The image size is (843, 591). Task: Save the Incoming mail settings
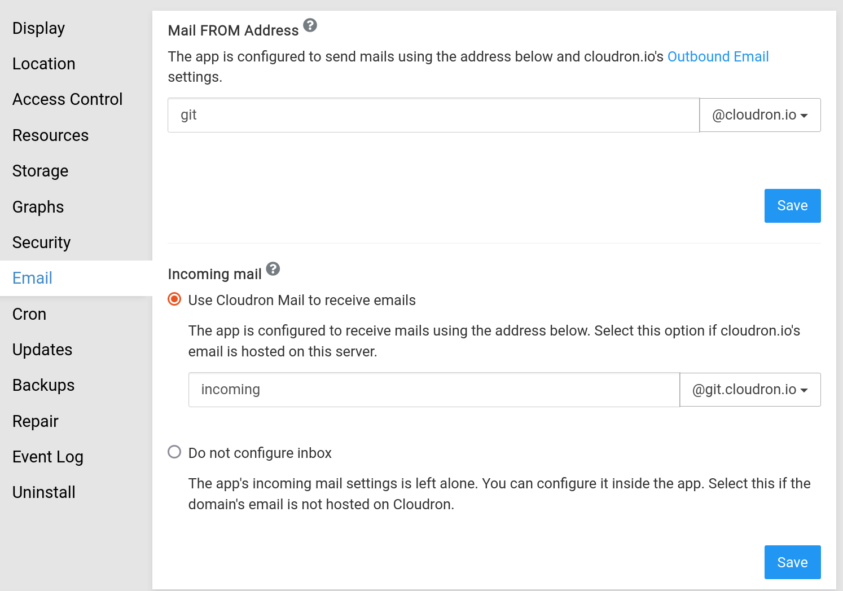792,562
